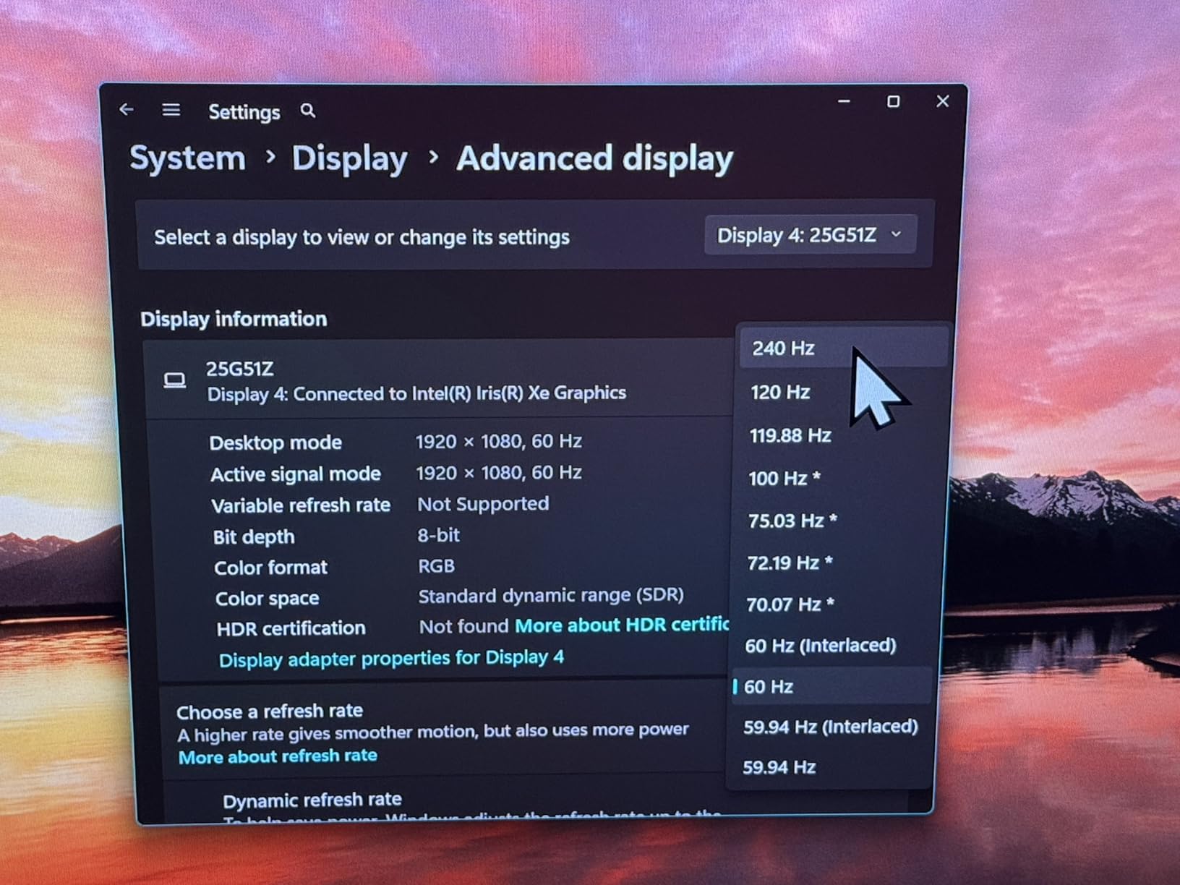Image resolution: width=1180 pixels, height=885 pixels.
Task: Pick 75.03 Hz * refresh rate
Action: pyautogui.click(x=836, y=521)
